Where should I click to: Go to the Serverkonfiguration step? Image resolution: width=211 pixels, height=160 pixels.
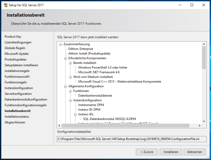(18, 94)
